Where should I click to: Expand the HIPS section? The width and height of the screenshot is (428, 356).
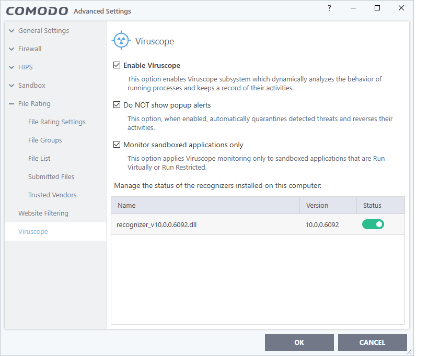[x=11, y=67]
